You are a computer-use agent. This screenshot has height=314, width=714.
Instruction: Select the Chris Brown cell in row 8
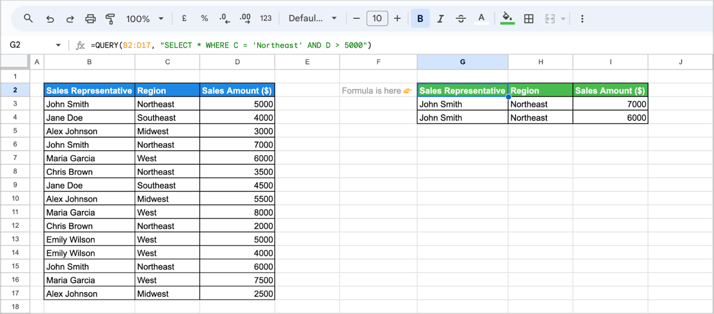89,172
